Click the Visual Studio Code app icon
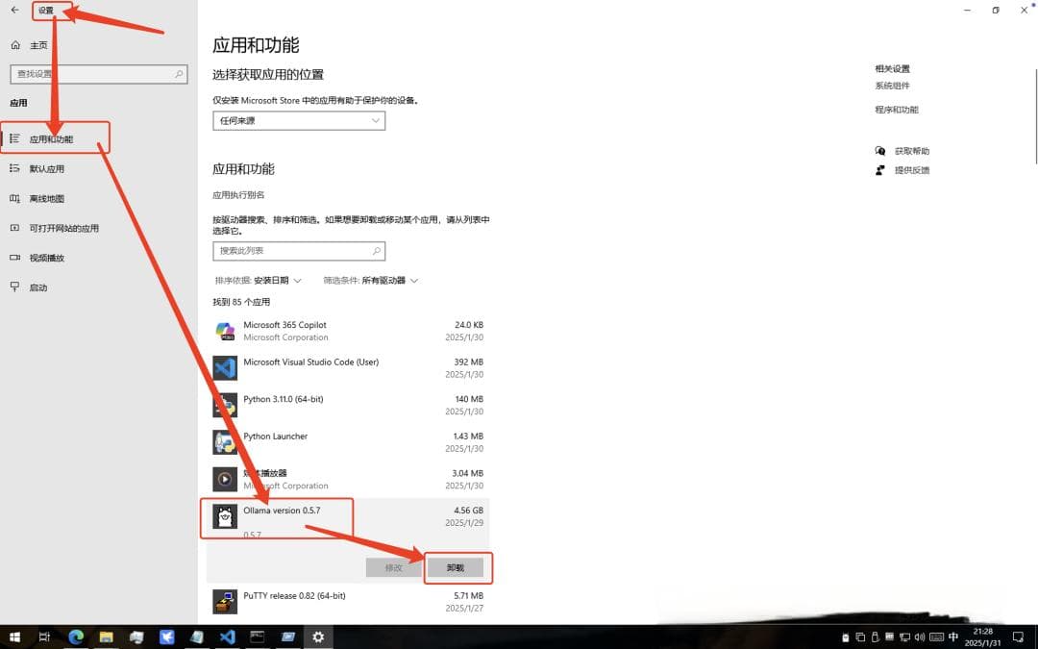1038x649 pixels. pos(225,368)
